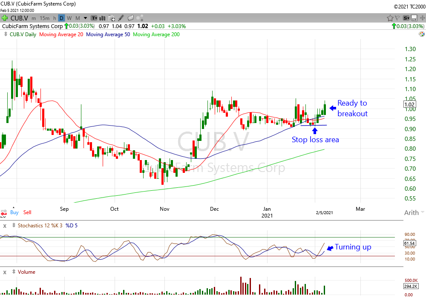Select the Daily (D) timeframe button
The image size is (426, 298).
click(x=61, y=18)
